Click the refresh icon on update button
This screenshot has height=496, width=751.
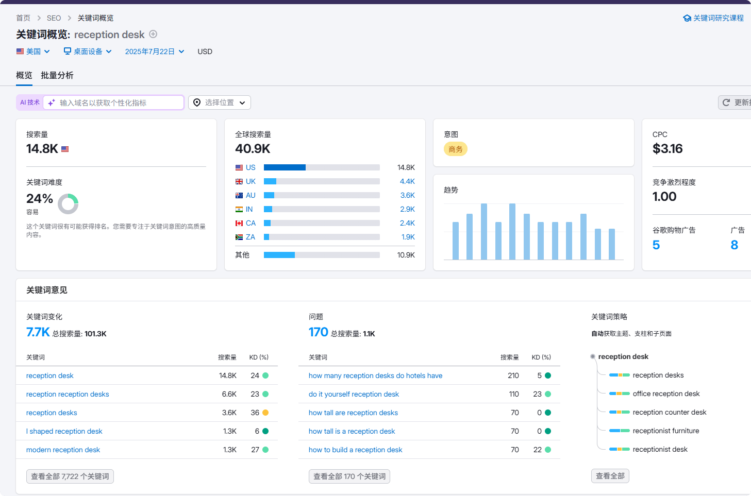(726, 102)
